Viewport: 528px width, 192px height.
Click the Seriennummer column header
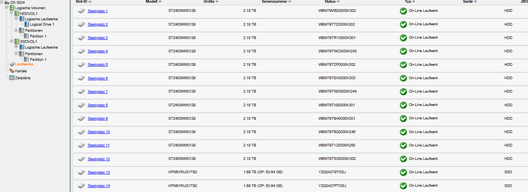tap(275, 2)
